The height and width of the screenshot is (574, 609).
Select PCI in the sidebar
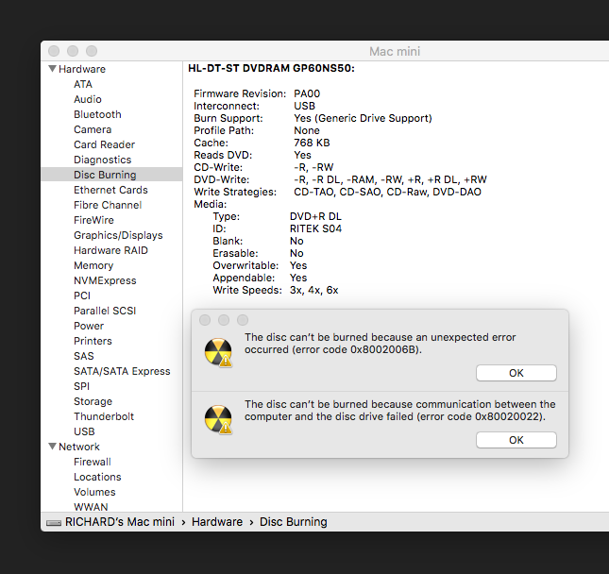pyautogui.click(x=82, y=295)
